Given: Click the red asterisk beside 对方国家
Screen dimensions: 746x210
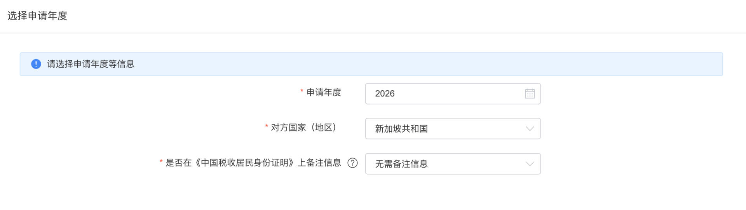Looking at the screenshot, I should click(267, 127).
